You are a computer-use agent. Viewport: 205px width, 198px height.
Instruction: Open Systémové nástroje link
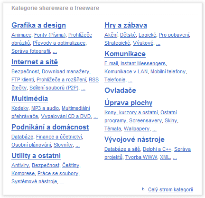pyautogui.click(x=34, y=181)
